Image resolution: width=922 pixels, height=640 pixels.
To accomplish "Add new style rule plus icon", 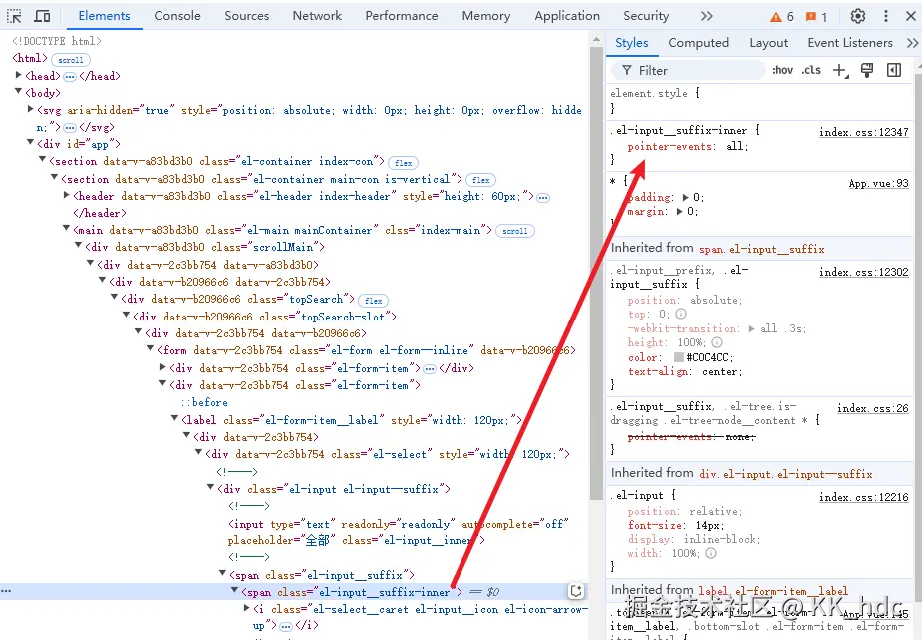I will click(x=840, y=71).
